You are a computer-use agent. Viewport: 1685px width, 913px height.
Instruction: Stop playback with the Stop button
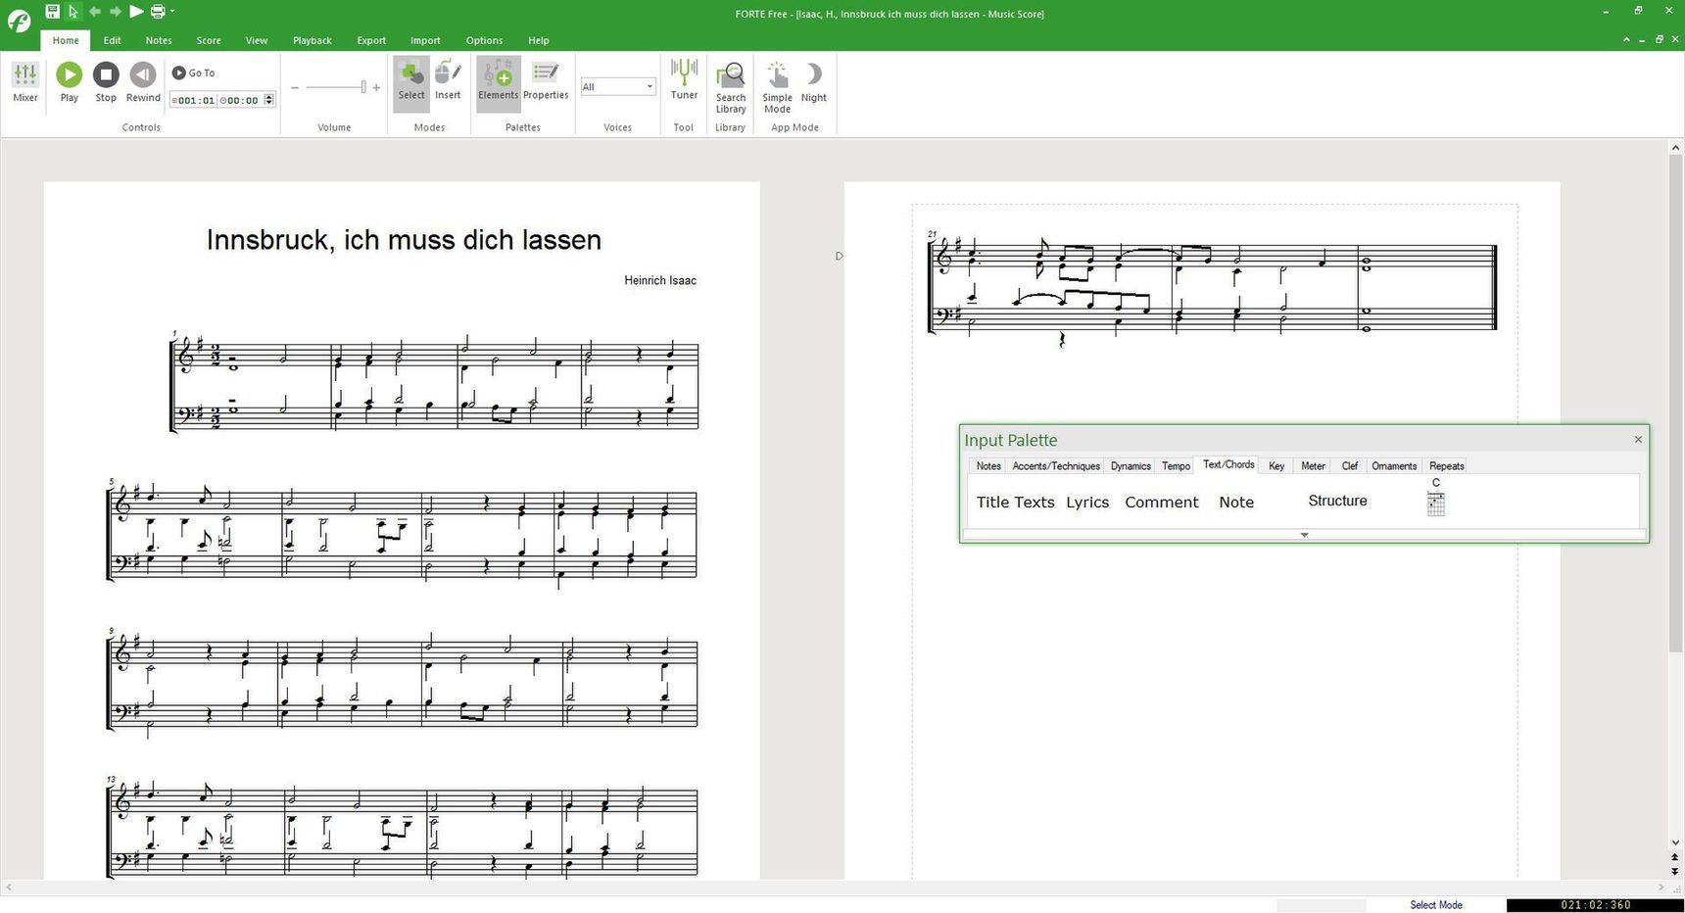coord(106,82)
